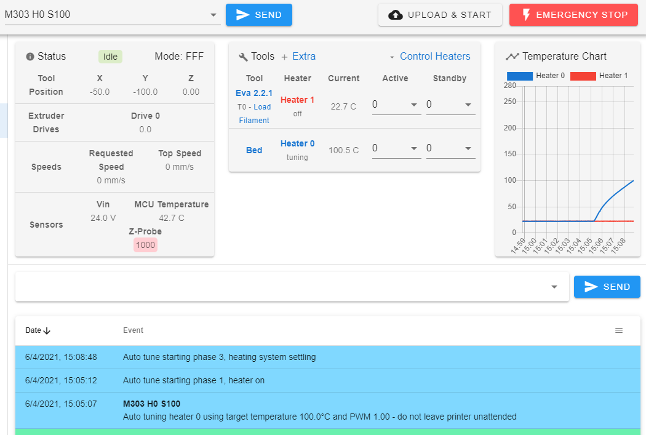Image resolution: width=646 pixels, height=435 pixels.
Task: Toggle Heater 1 off state in Tools
Action: (297, 100)
